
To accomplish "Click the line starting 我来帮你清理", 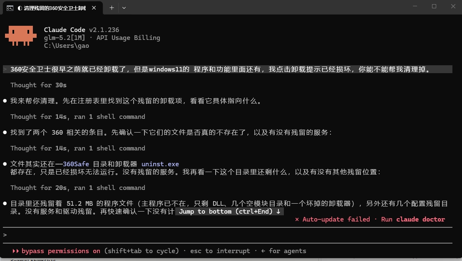I will click(x=136, y=101).
